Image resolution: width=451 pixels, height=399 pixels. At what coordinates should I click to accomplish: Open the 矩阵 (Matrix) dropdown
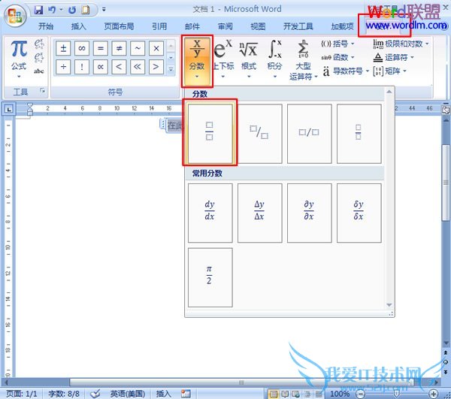pyautogui.click(x=389, y=71)
